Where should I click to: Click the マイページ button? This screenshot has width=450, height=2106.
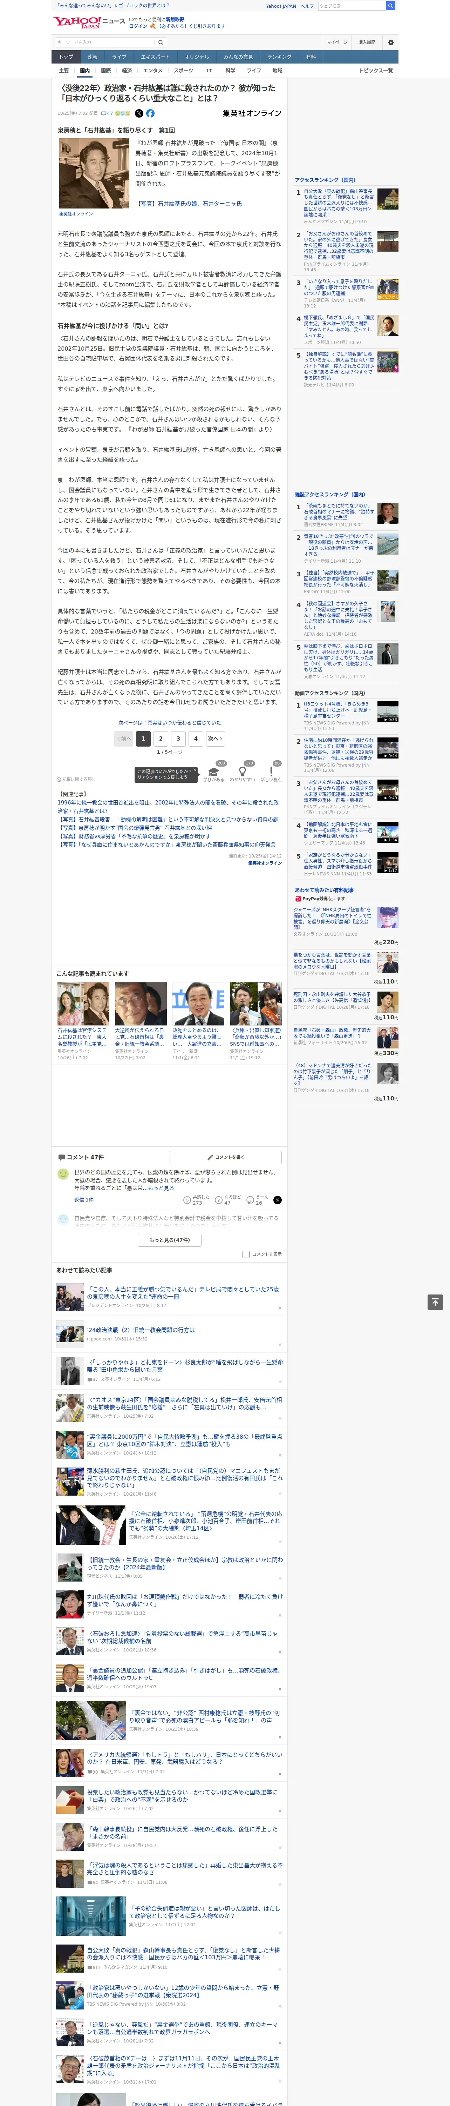click(337, 42)
